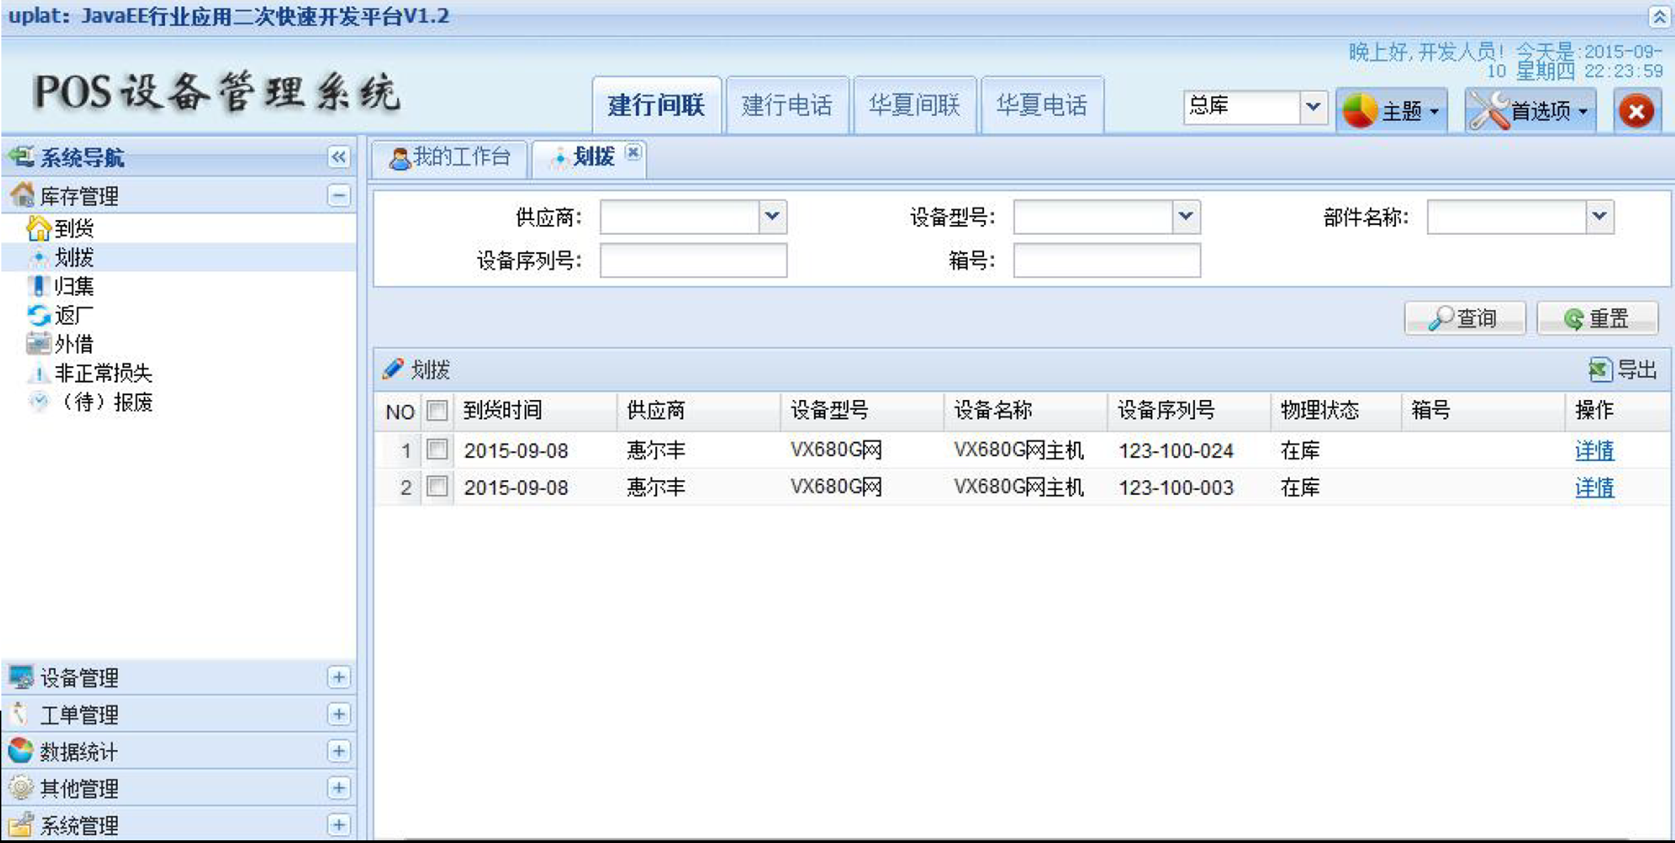Check the select-all header checkbox

(x=437, y=410)
